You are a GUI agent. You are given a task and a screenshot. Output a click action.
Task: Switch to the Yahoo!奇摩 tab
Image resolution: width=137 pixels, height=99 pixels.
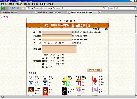17,13
